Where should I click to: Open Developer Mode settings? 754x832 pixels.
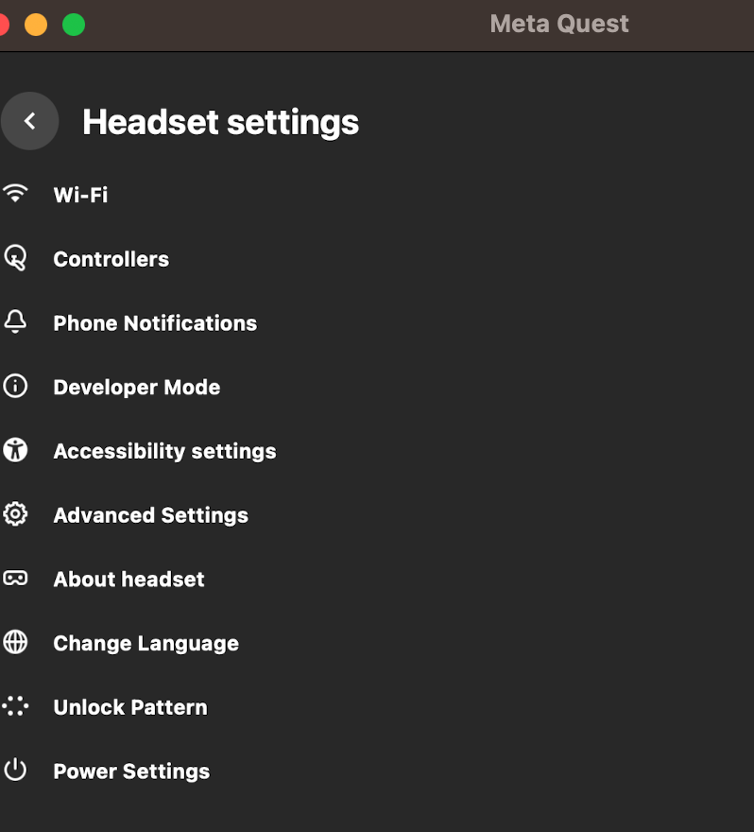tap(136, 388)
